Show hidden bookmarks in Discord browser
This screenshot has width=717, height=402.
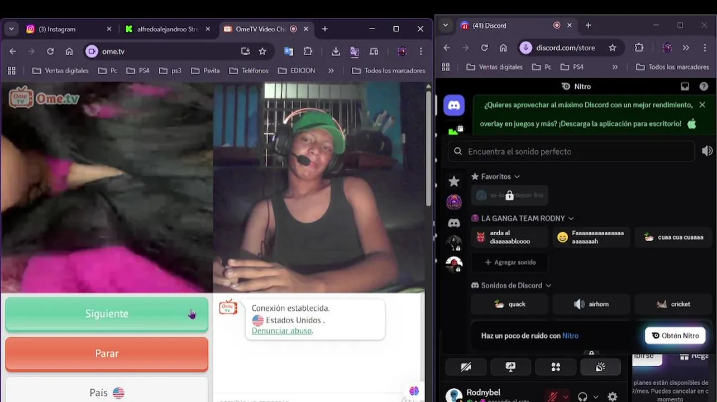click(615, 67)
